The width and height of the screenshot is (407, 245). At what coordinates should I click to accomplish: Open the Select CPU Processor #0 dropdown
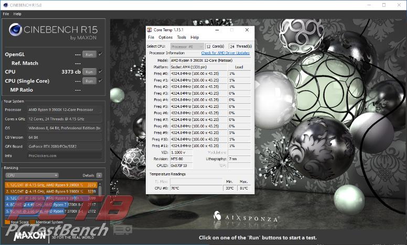click(x=187, y=47)
